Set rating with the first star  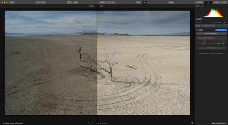[x=99, y=123]
